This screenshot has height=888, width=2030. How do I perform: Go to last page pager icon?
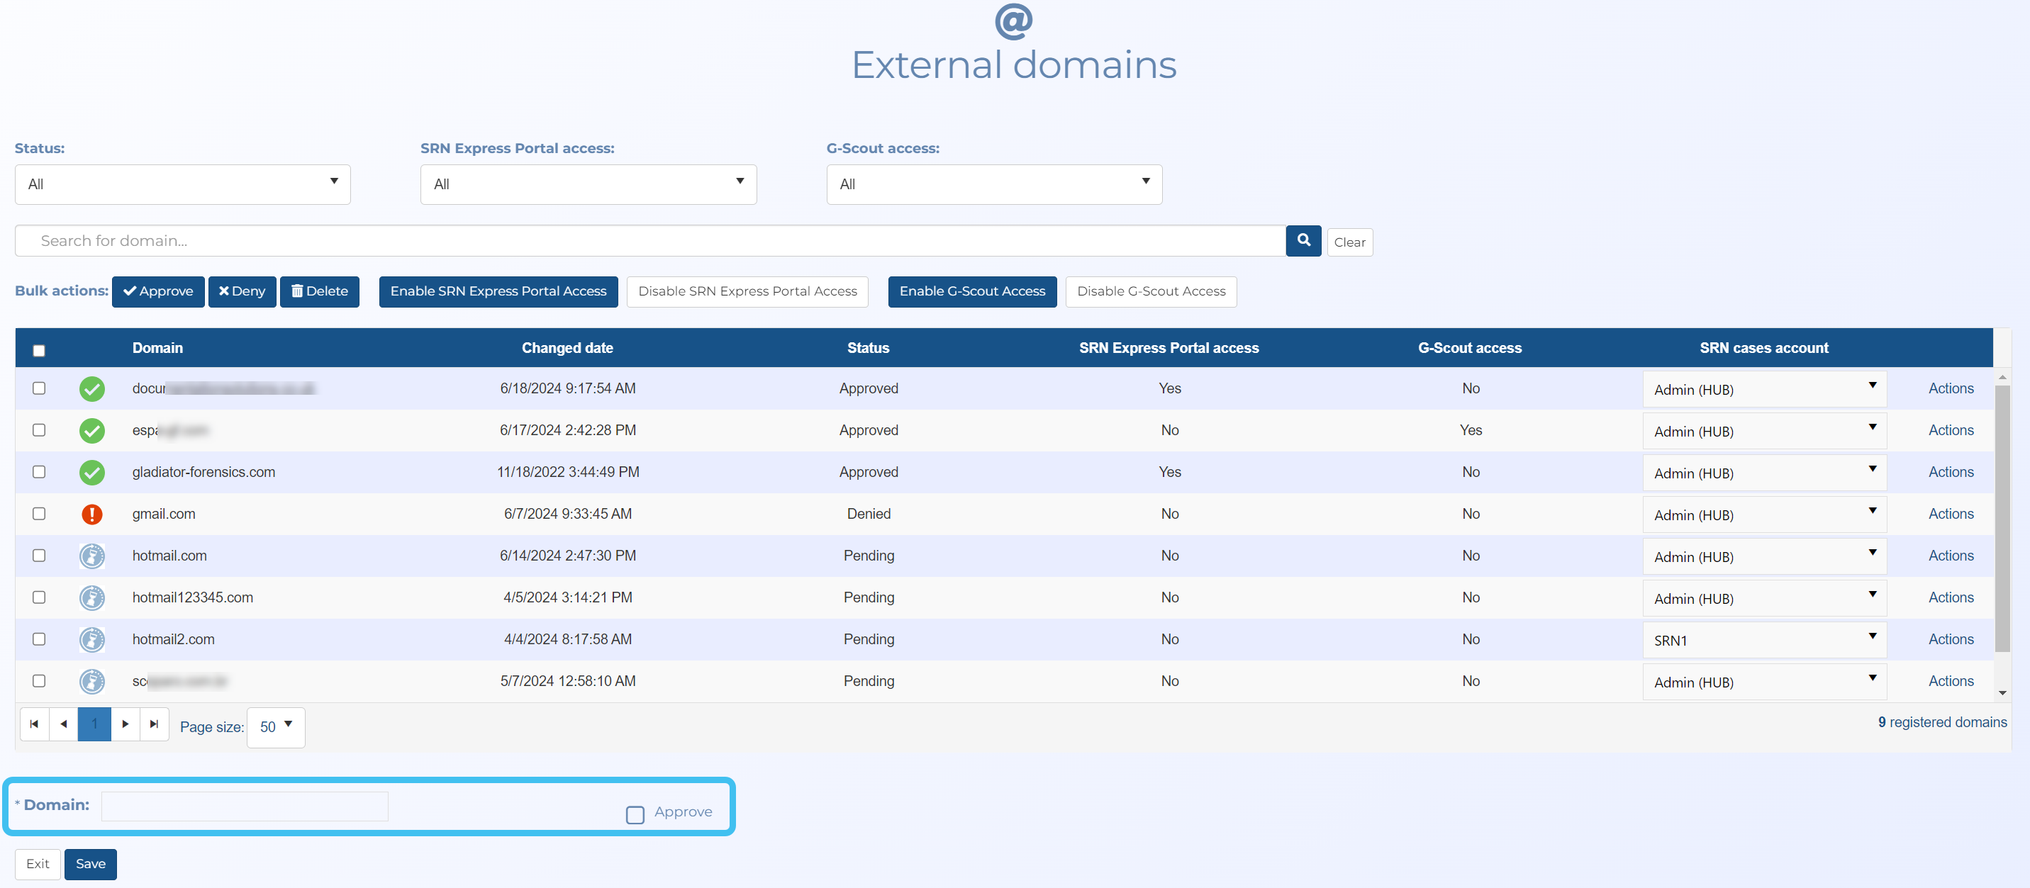point(155,724)
